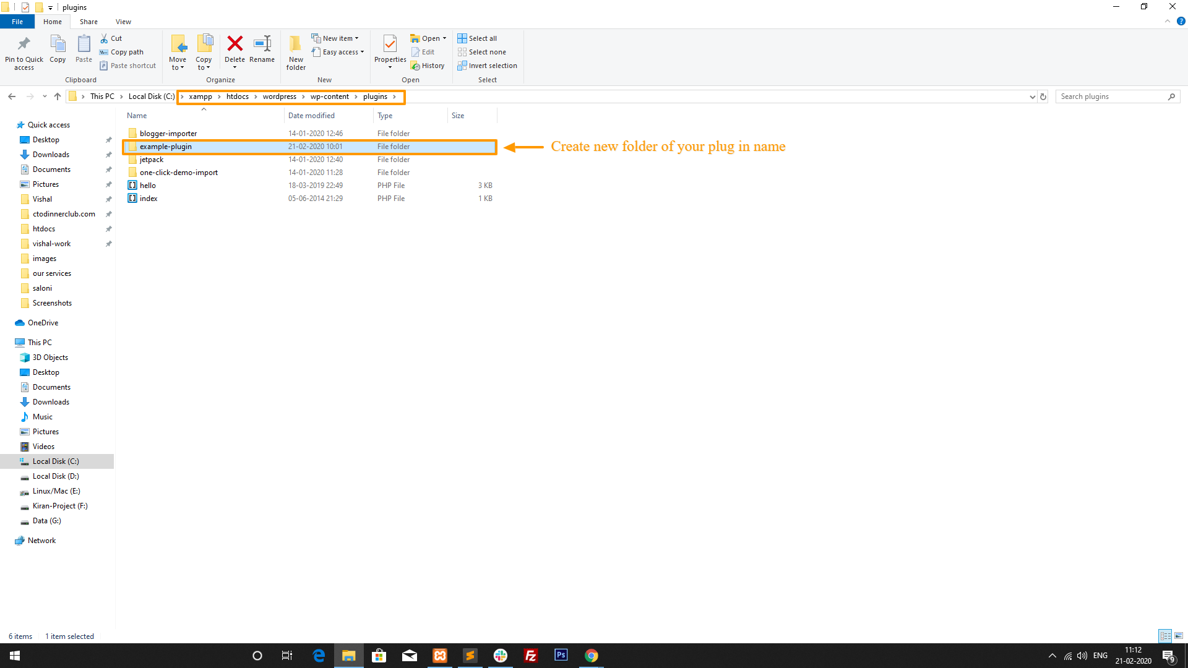
Task: Open the File menu tab
Action: coord(17,22)
